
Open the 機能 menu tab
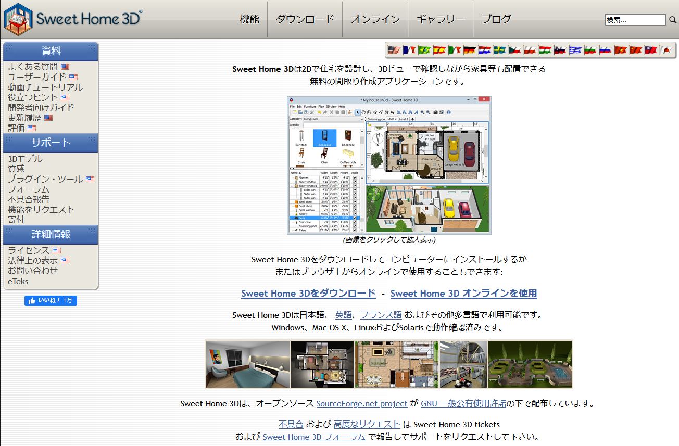coord(249,19)
